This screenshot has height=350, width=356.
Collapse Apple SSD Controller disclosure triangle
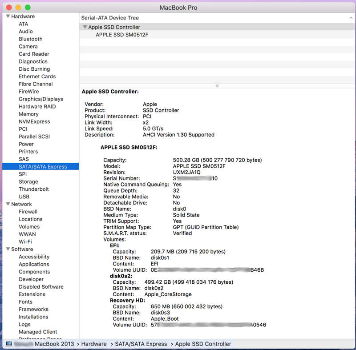[x=85, y=27]
